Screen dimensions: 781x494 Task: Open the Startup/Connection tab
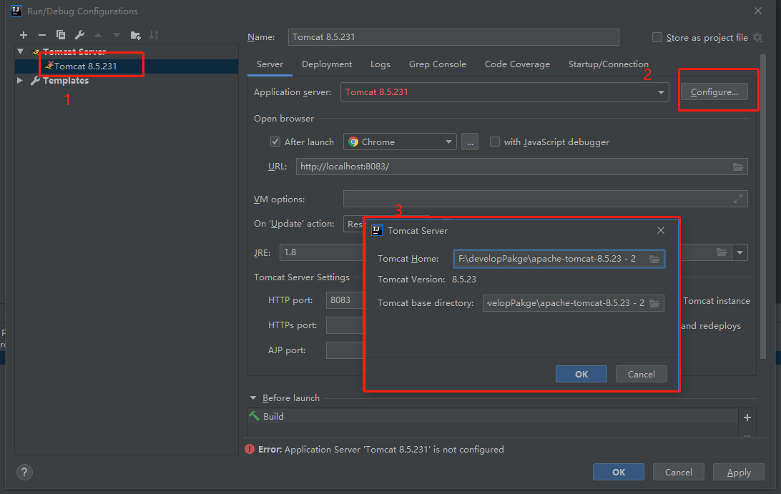[x=608, y=64]
